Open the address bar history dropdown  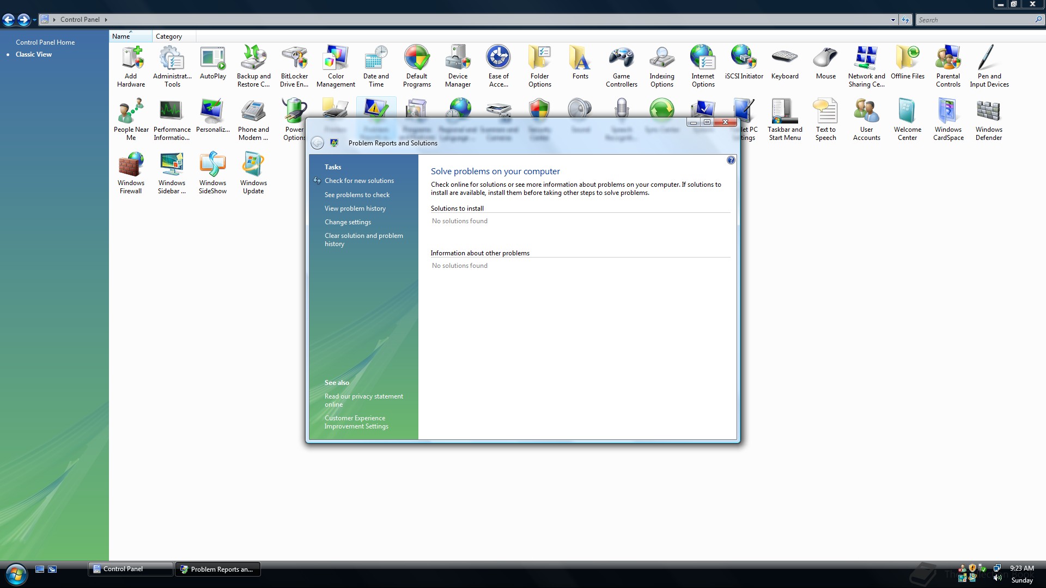click(x=894, y=20)
